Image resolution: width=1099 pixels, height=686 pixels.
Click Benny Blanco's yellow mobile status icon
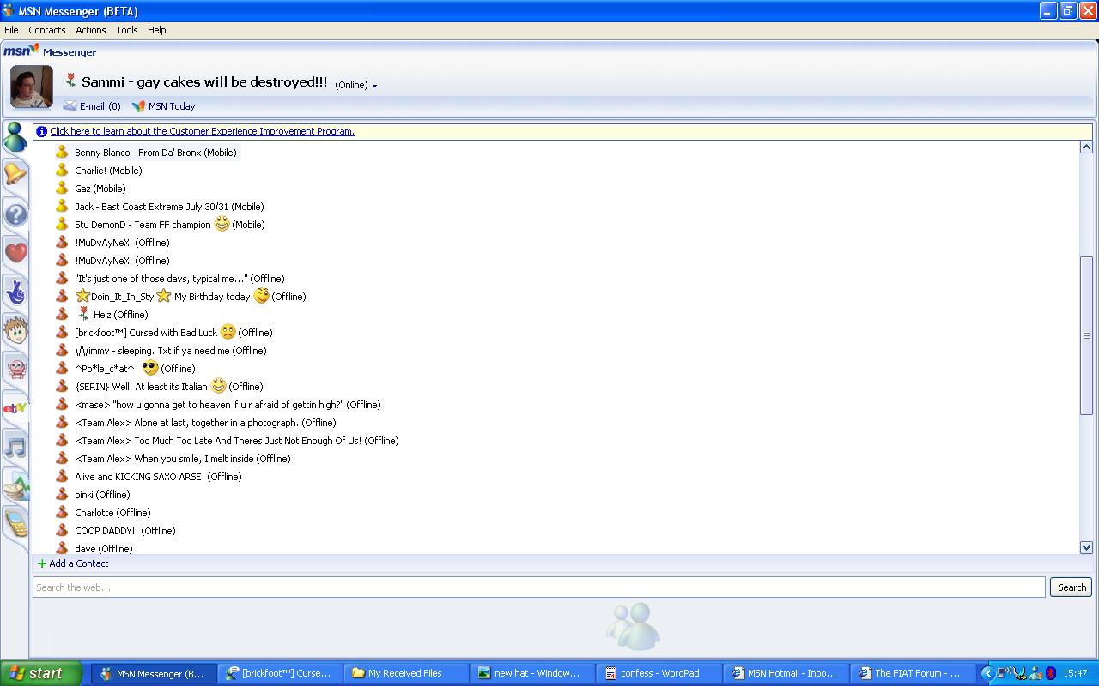pos(62,152)
